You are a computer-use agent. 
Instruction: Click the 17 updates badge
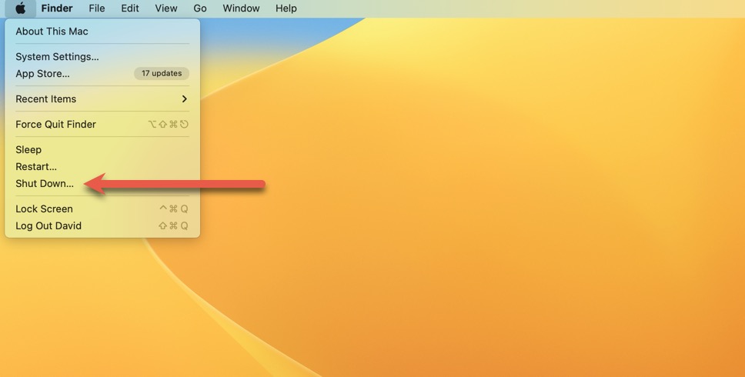[162, 73]
